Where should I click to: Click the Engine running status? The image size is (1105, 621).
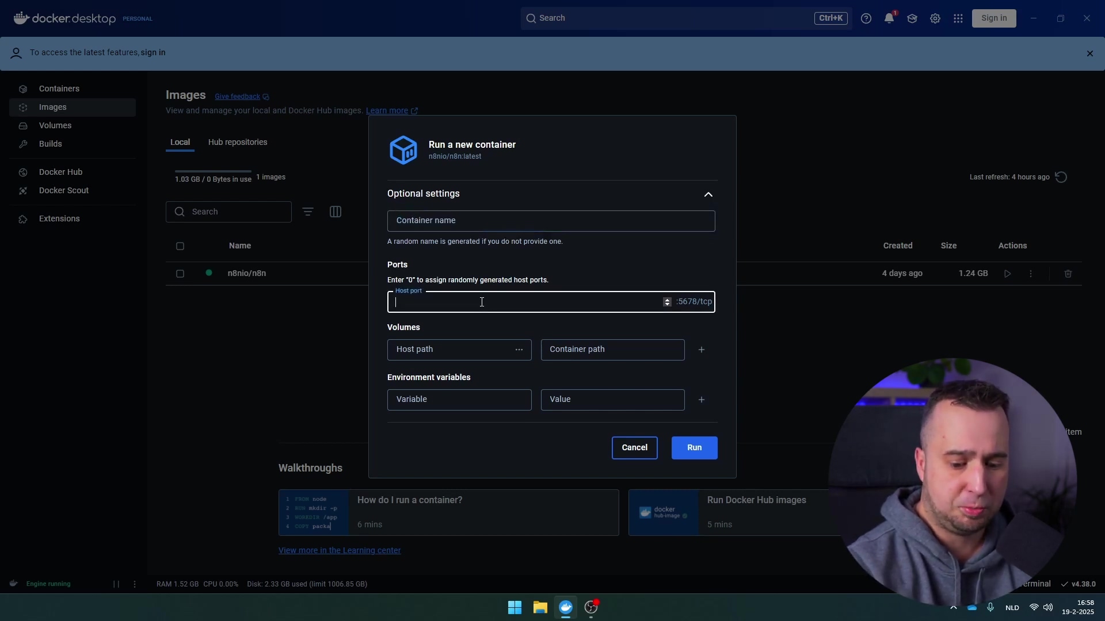48,584
